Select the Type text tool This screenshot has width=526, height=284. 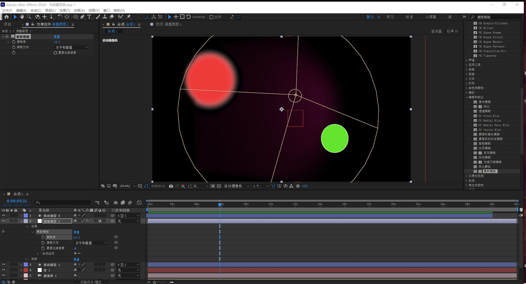pos(89,17)
